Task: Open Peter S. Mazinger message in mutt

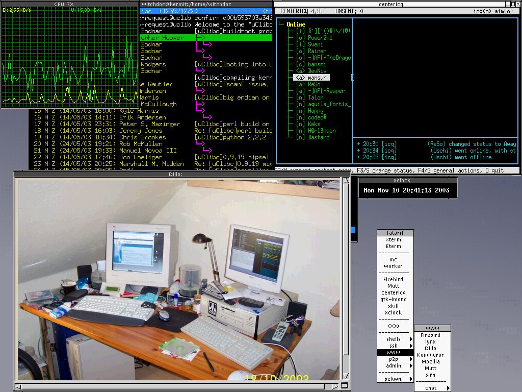Action: [149, 124]
